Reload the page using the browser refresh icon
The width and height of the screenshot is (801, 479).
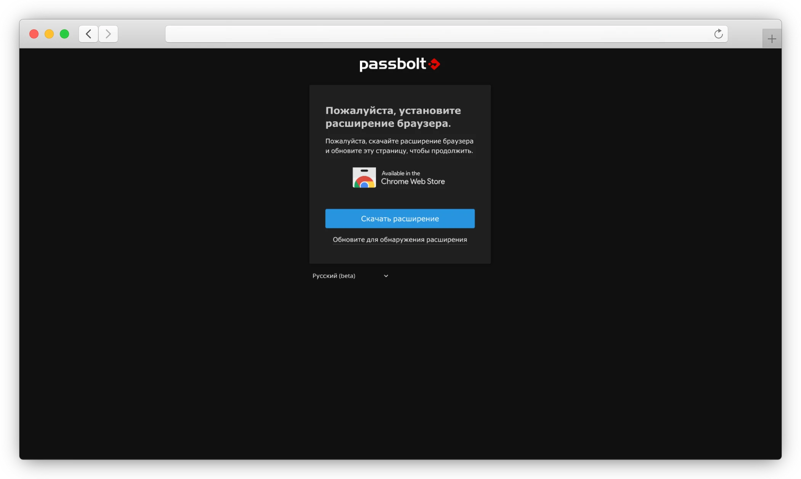[718, 34]
